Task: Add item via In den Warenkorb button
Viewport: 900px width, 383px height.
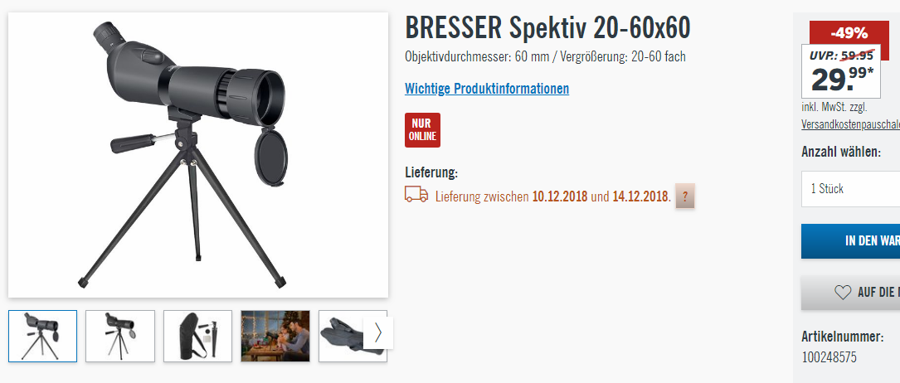Action: pos(850,241)
